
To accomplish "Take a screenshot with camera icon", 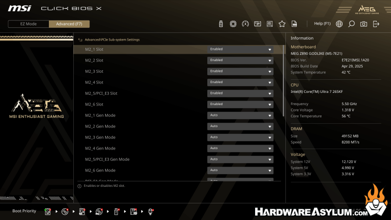I will point(364,24).
